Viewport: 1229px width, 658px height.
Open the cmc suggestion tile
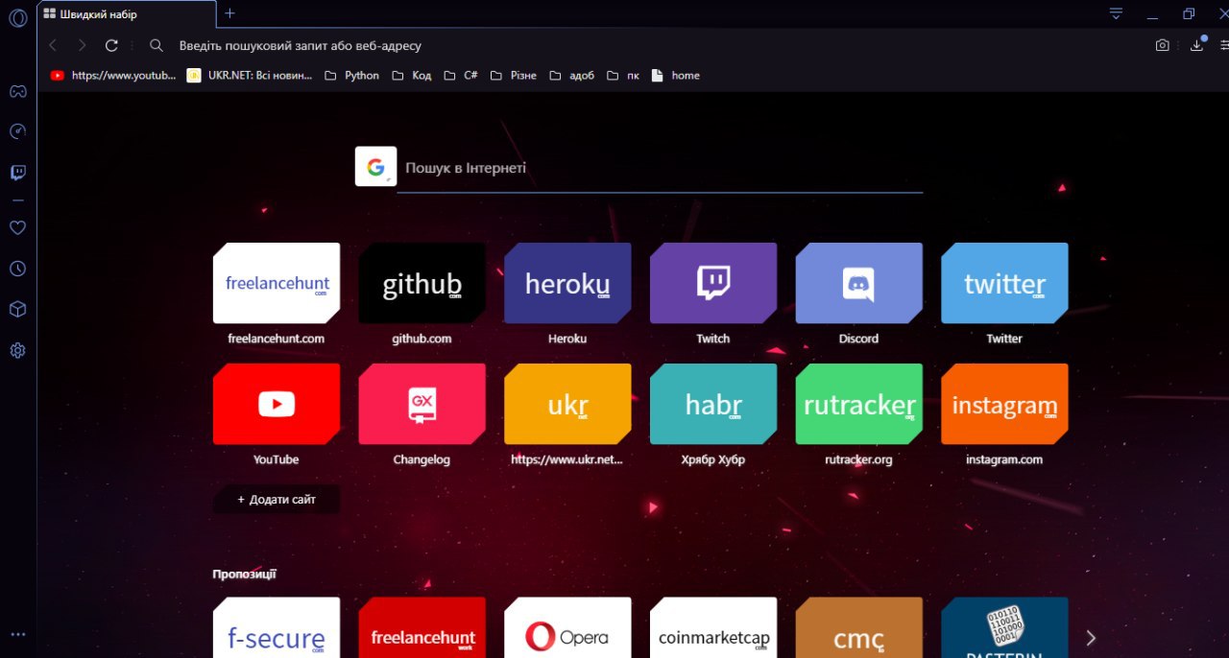(x=859, y=628)
